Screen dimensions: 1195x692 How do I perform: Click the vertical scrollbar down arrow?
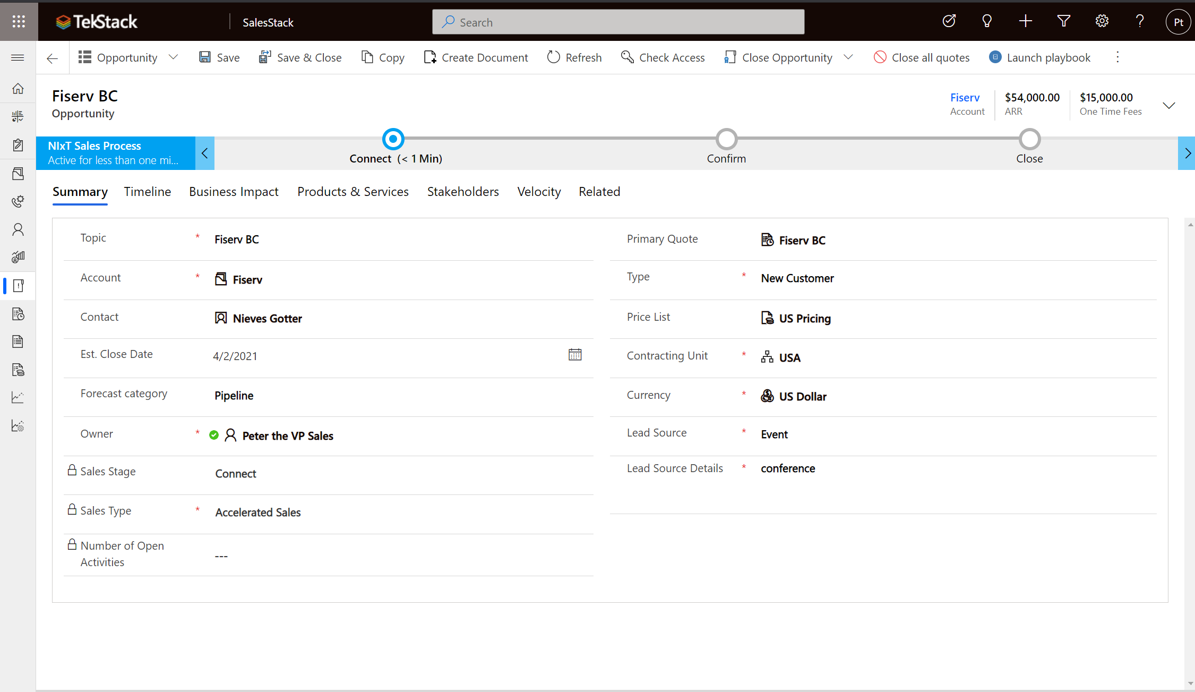click(x=1190, y=684)
